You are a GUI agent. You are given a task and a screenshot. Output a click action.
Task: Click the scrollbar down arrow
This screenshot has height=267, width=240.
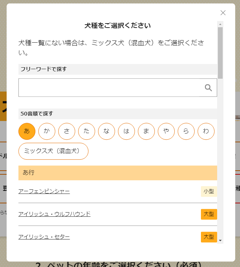click(x=220, y=241)
